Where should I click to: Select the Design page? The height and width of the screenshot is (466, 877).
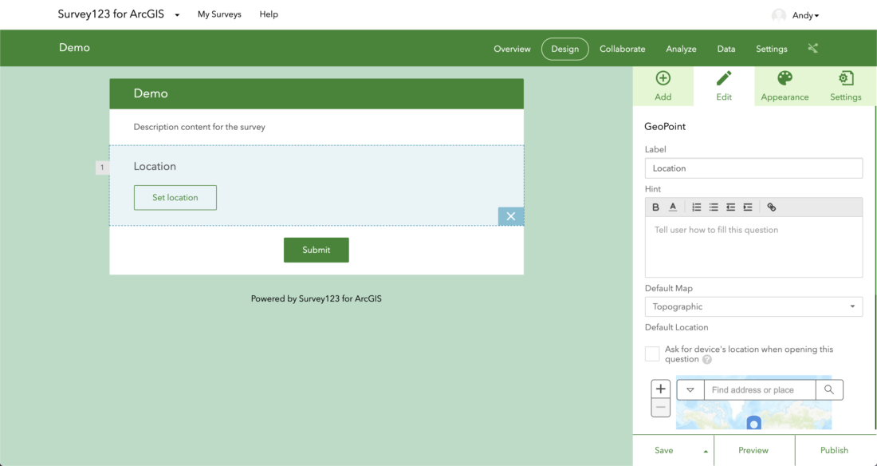(565, 49)
